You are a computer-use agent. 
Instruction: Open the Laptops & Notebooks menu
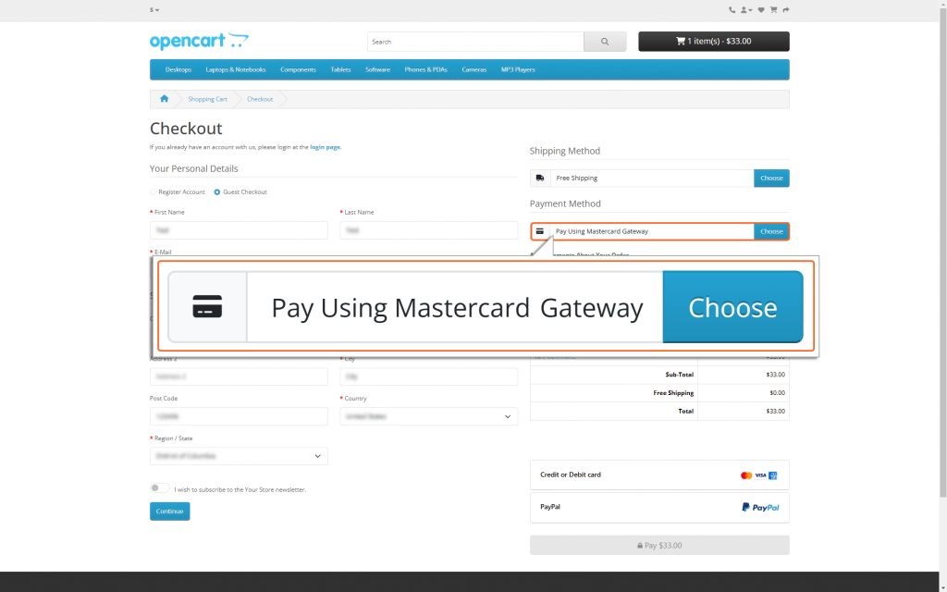[x=235, y=69]
